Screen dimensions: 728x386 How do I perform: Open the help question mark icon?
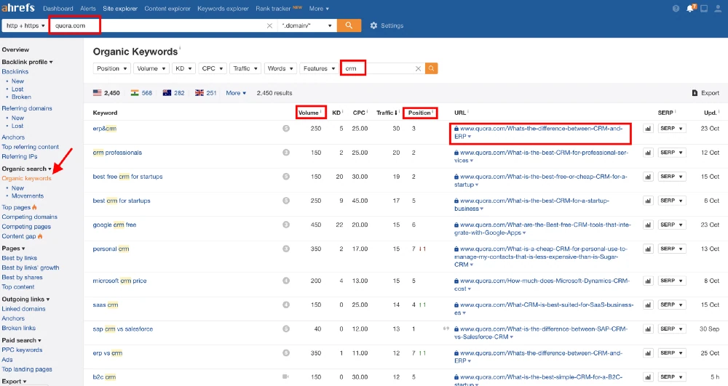click(x=676, y=8)
